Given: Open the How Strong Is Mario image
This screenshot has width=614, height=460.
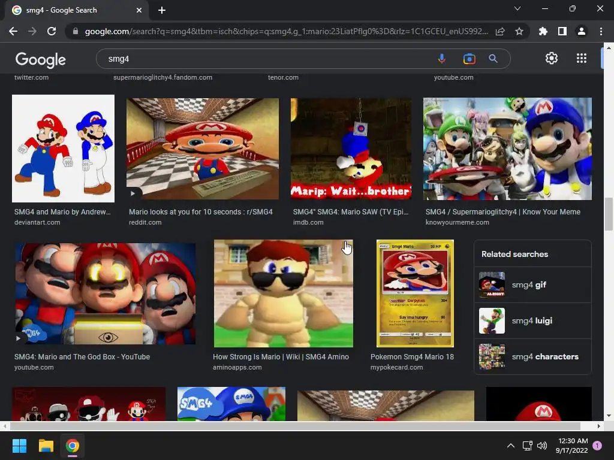Looking at the screenshot, I should coord(283,293).
